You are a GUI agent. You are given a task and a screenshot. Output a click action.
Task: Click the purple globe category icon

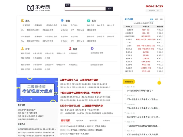pos(92,48)
